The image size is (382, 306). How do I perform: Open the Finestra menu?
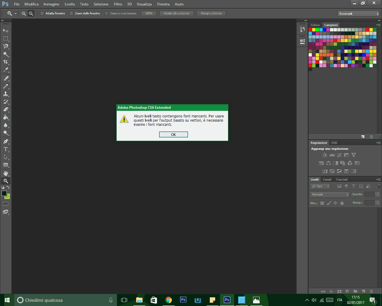click(163, 4)
